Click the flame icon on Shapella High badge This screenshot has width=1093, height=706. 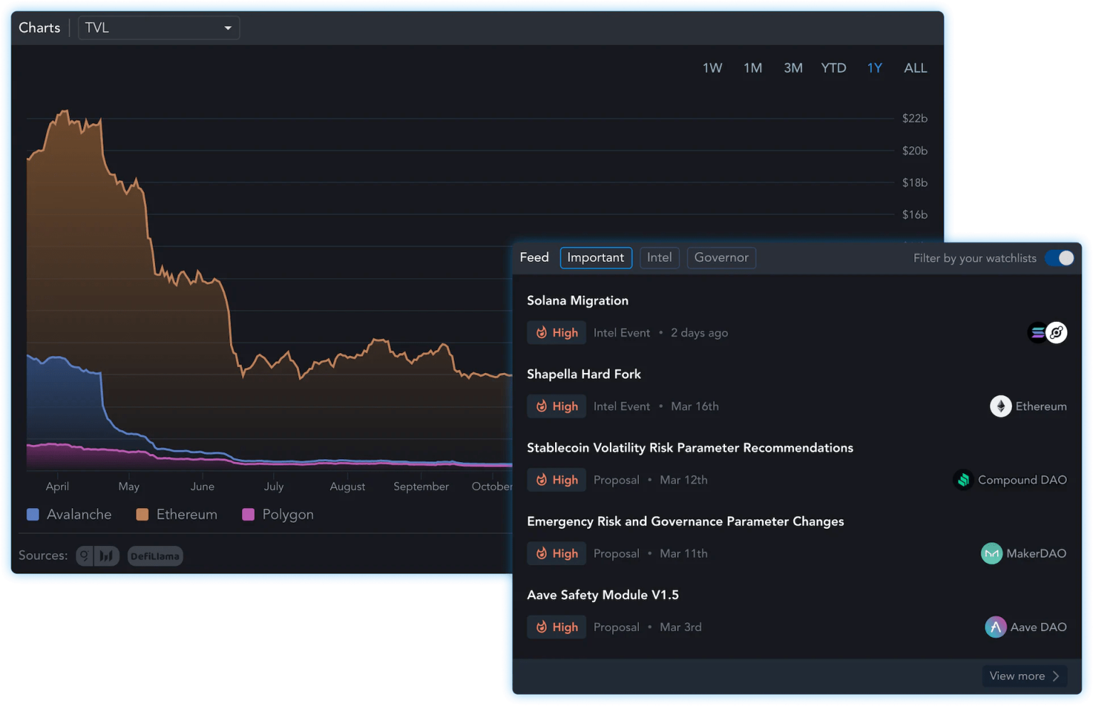click(542, 406)
